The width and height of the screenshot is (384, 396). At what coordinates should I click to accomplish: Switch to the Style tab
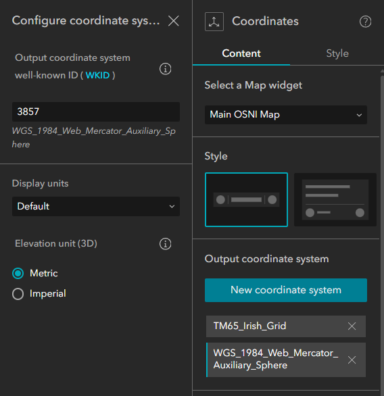(x=337, y=53)
